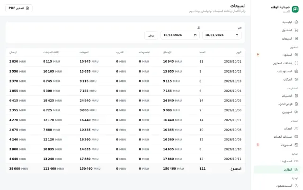Click the المخزون box icon
This screenshot has height=190, width=303.
pos(296,55)
